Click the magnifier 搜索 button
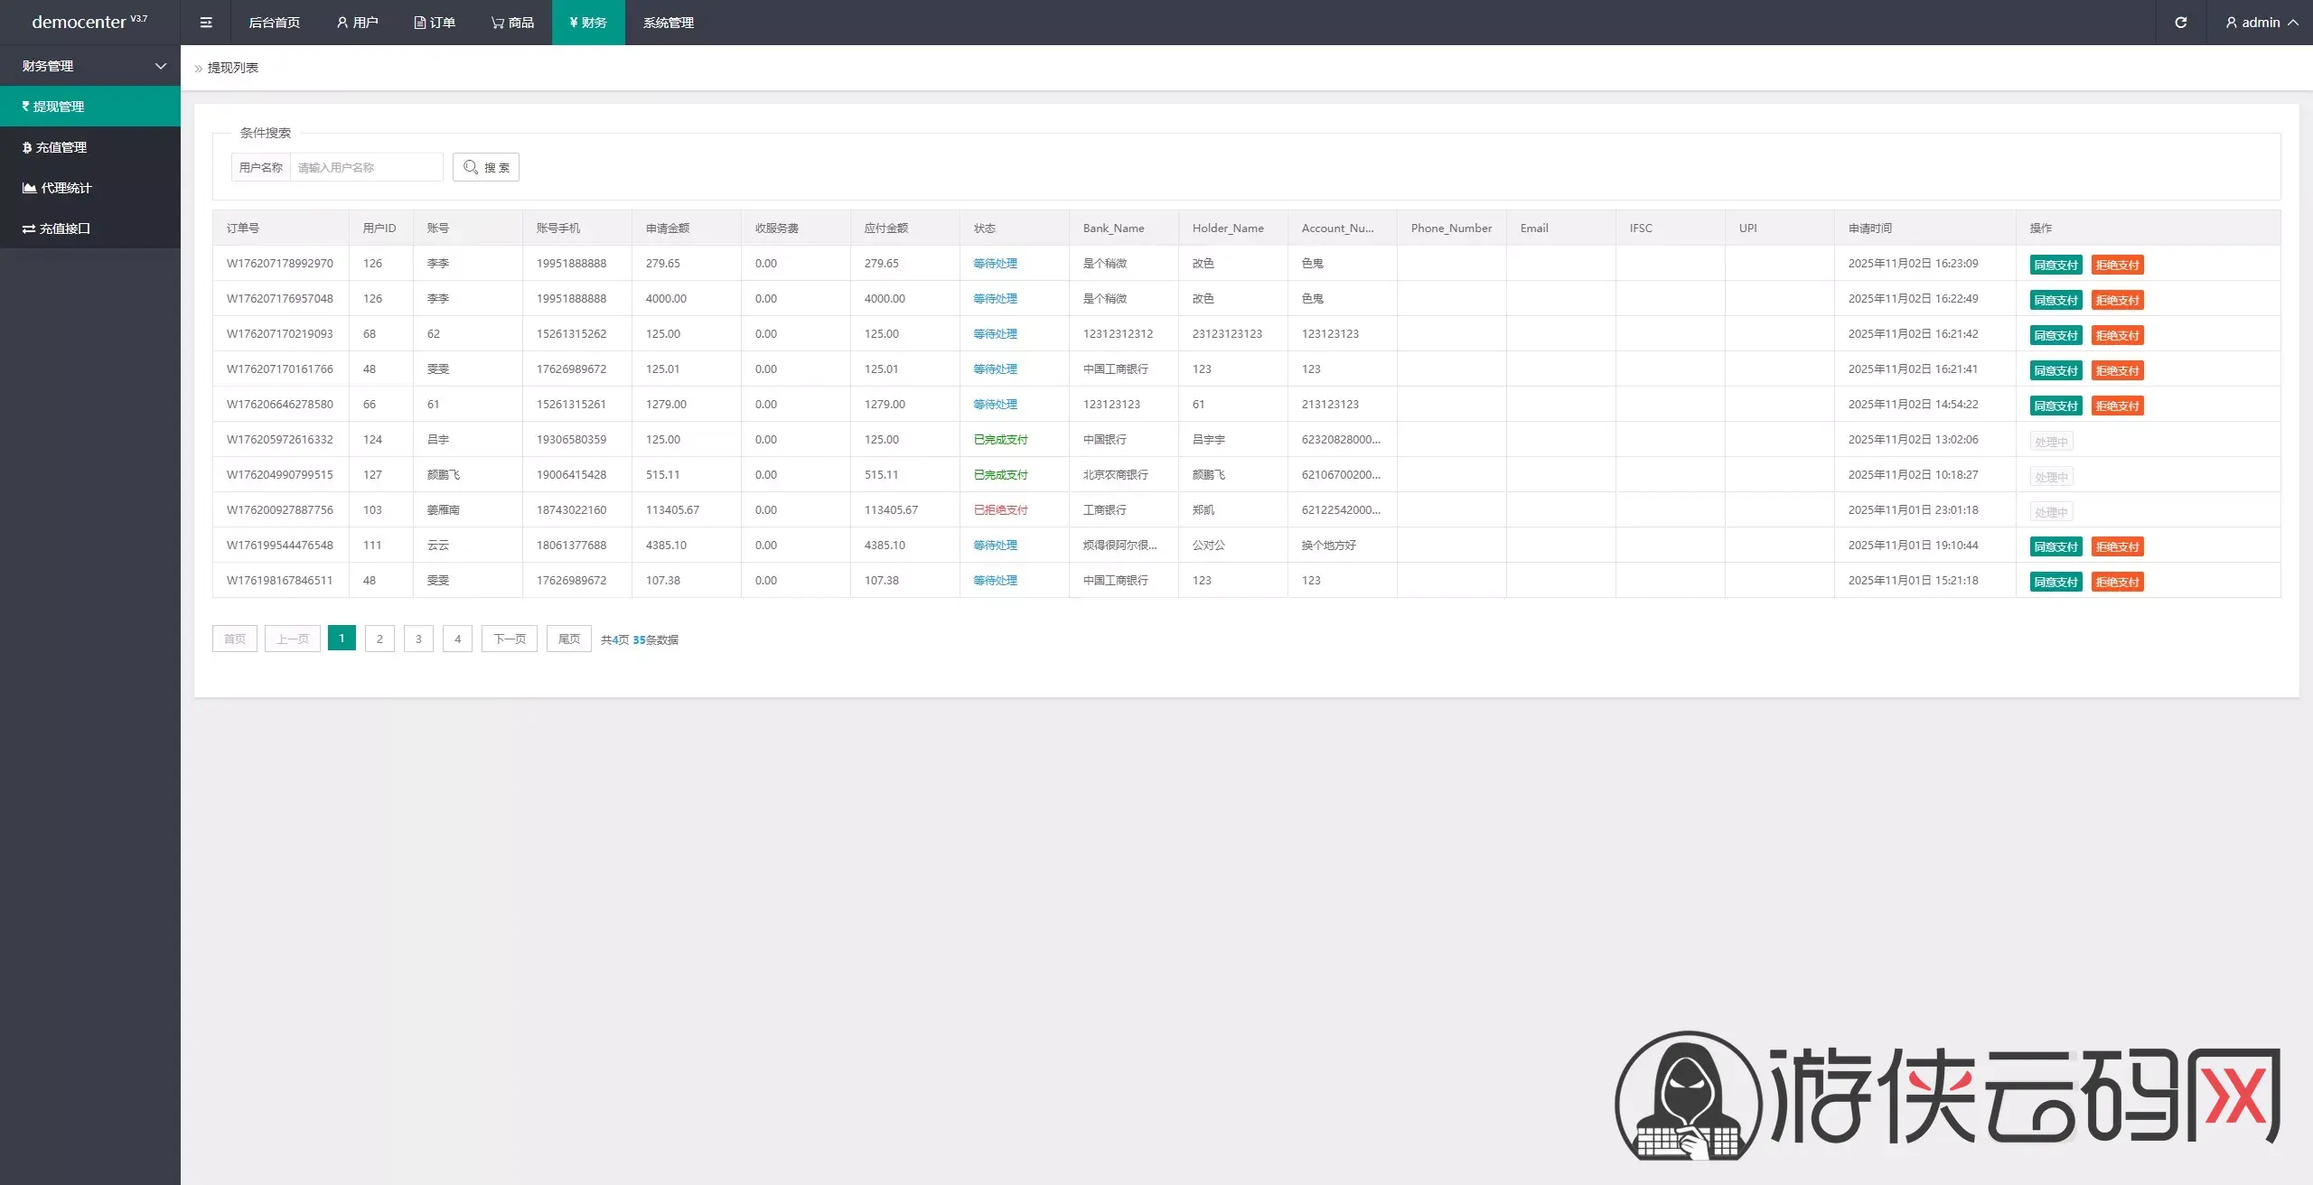The width and height of the screenshot is (2313, 1185). [486, 167]
